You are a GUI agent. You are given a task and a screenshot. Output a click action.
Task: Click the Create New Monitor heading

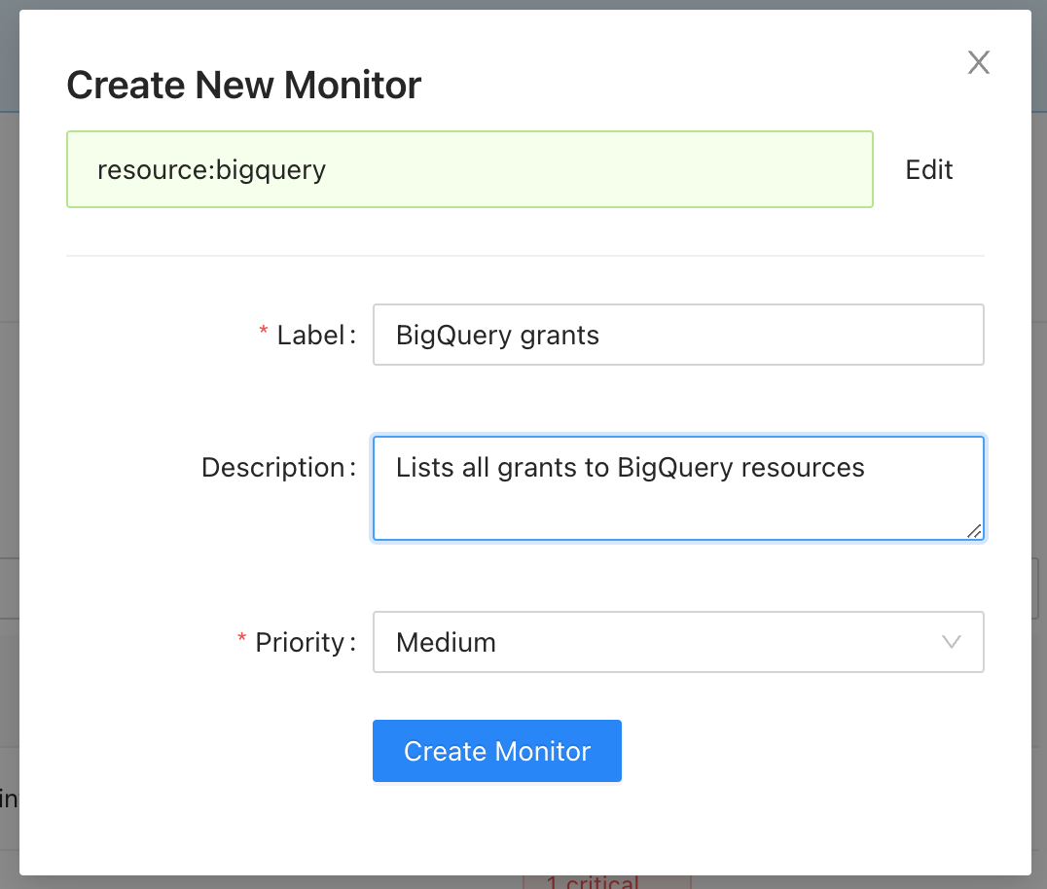(243, 86)
